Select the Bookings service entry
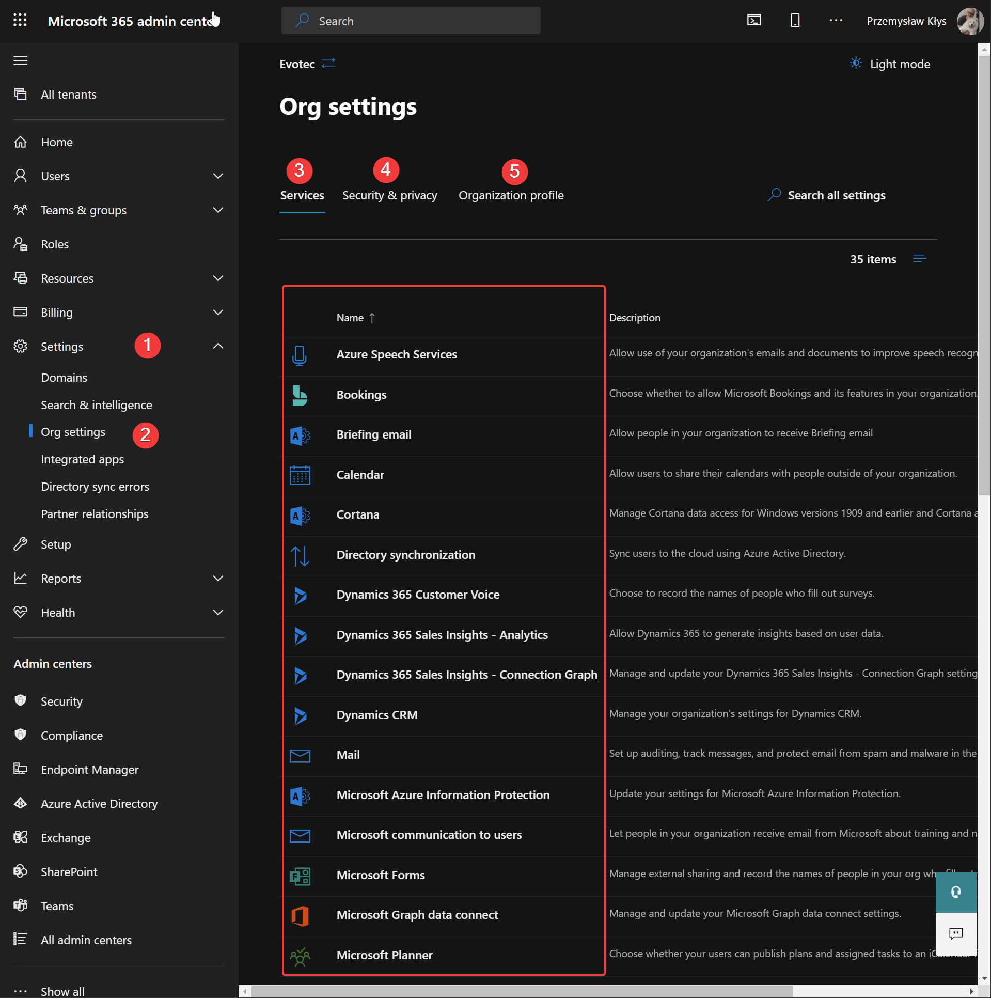Screen dimensions: 991x998 click(361, 394)
